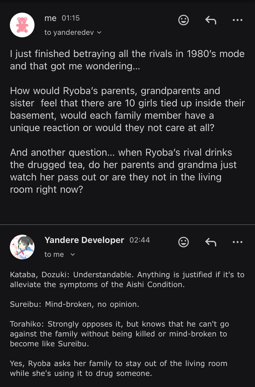The image size is (255, 387).
Task: Reply to the message sent by me
Action: [x=211, y=20]
